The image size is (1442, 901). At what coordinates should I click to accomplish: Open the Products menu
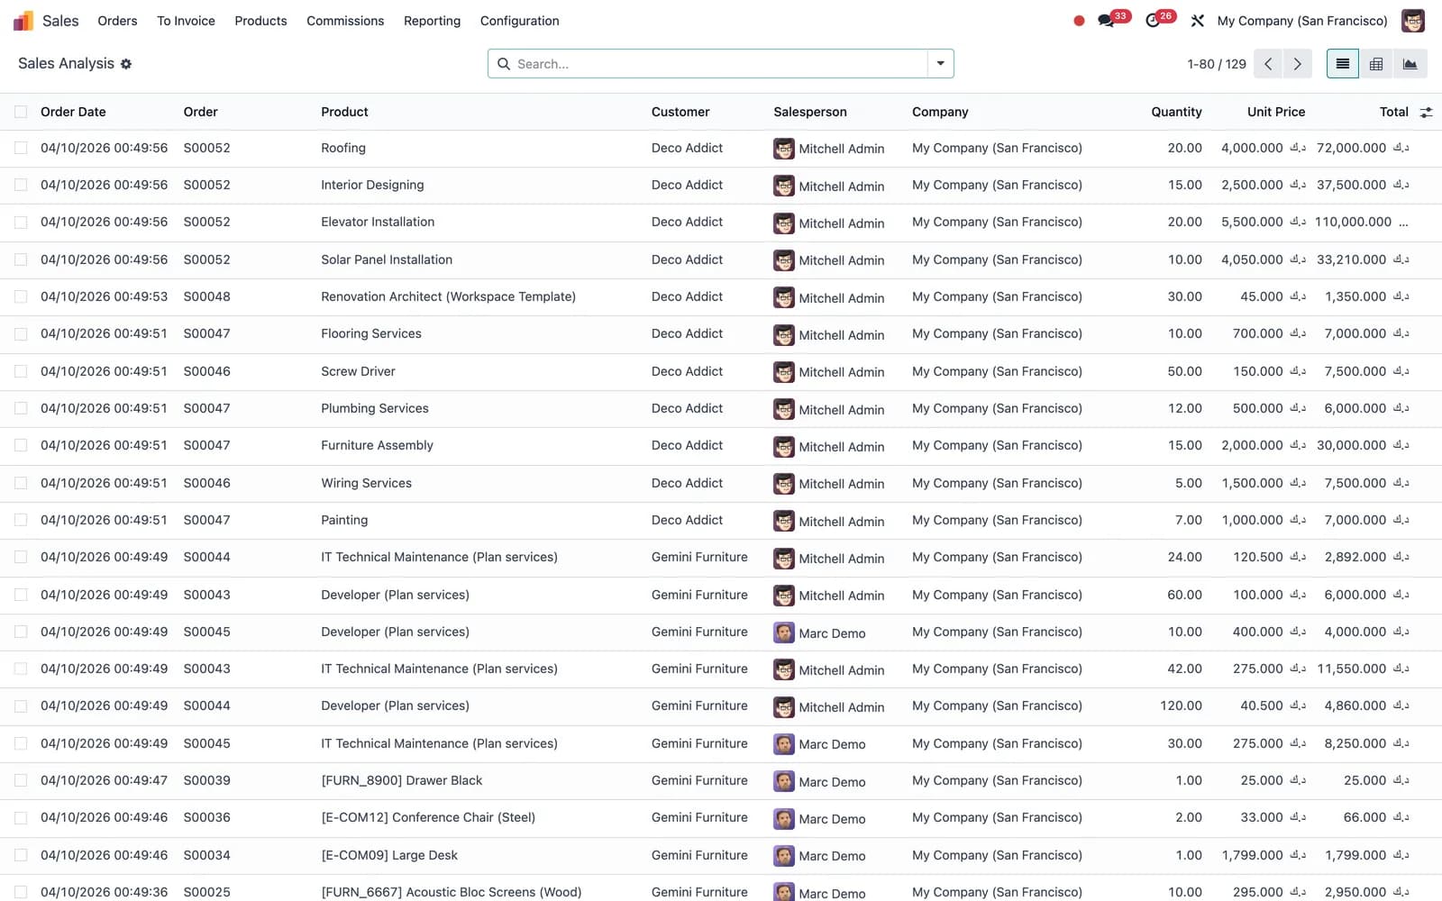(x=260, y=21)
